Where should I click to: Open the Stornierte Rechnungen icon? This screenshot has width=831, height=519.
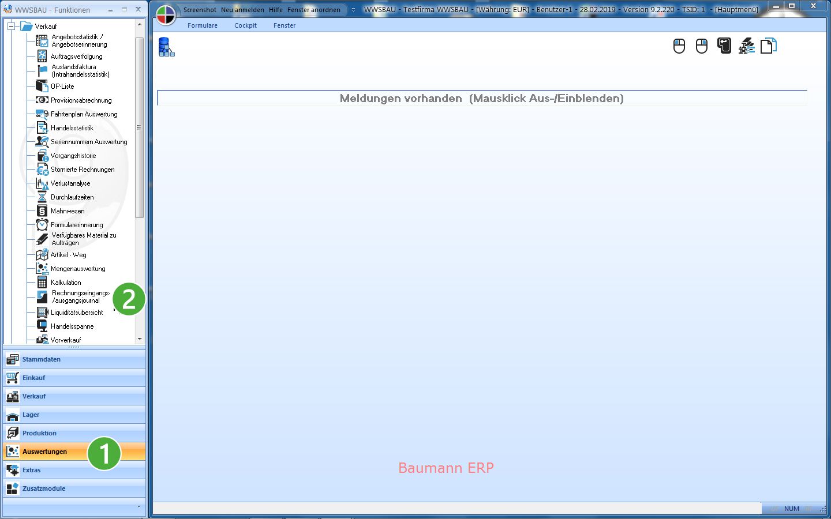point(42,170)
